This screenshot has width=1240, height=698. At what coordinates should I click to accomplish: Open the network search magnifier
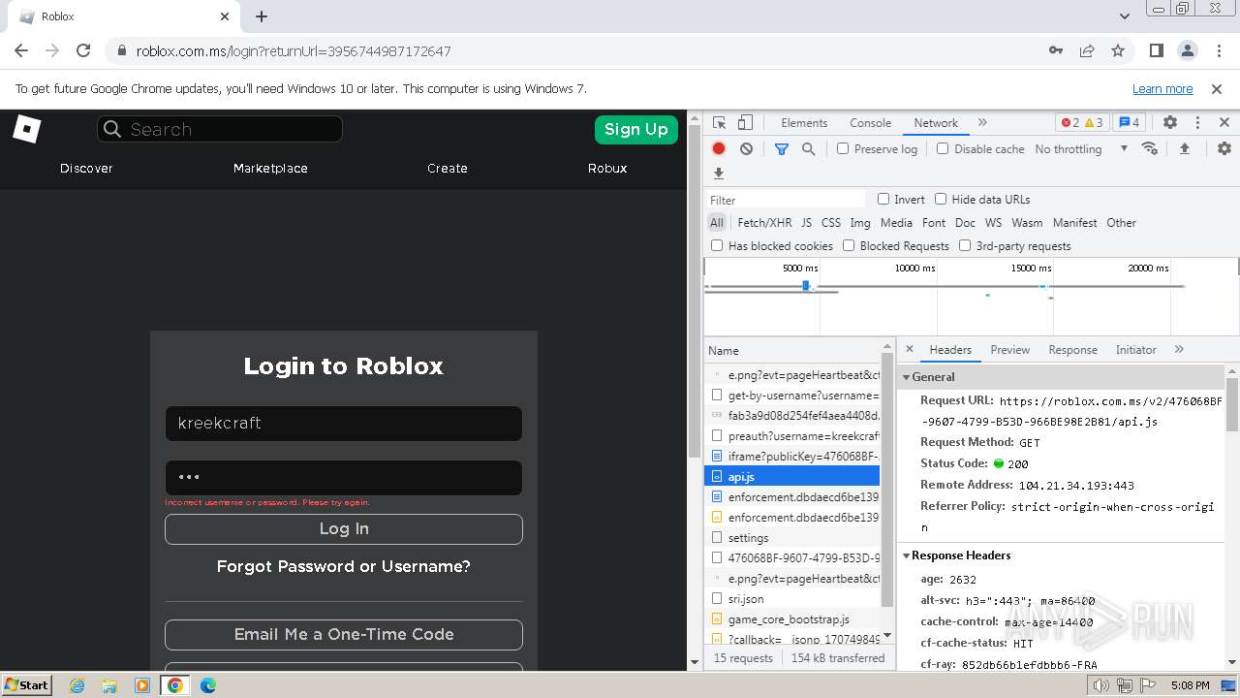(x=808, y=148)
